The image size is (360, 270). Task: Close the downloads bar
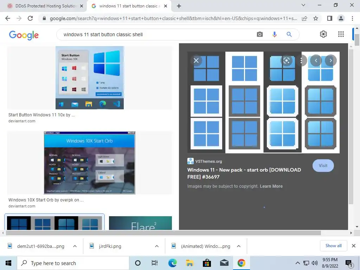(354, 246)
